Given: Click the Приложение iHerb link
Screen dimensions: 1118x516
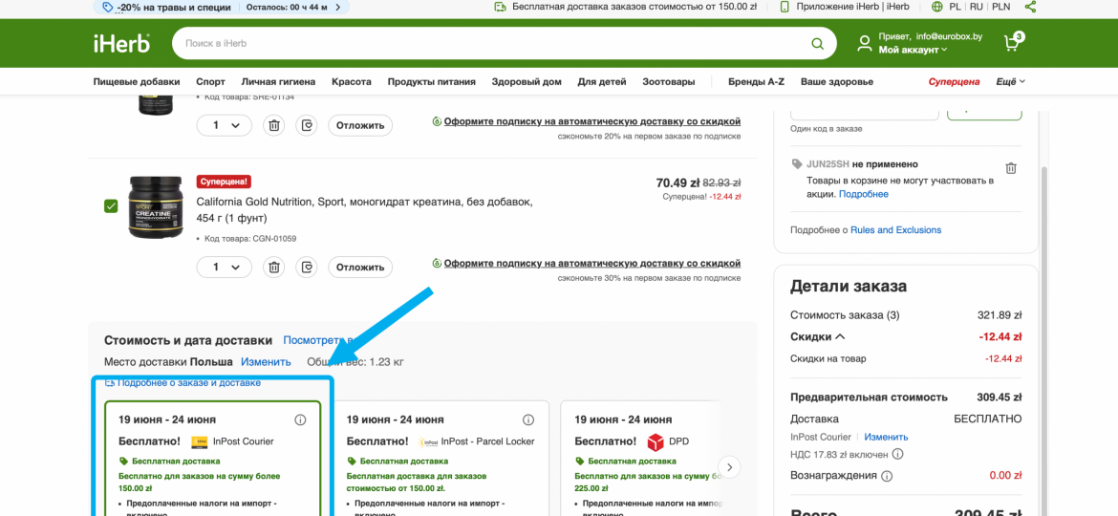Looking at the screenshot, I should [x=854, y=7].
